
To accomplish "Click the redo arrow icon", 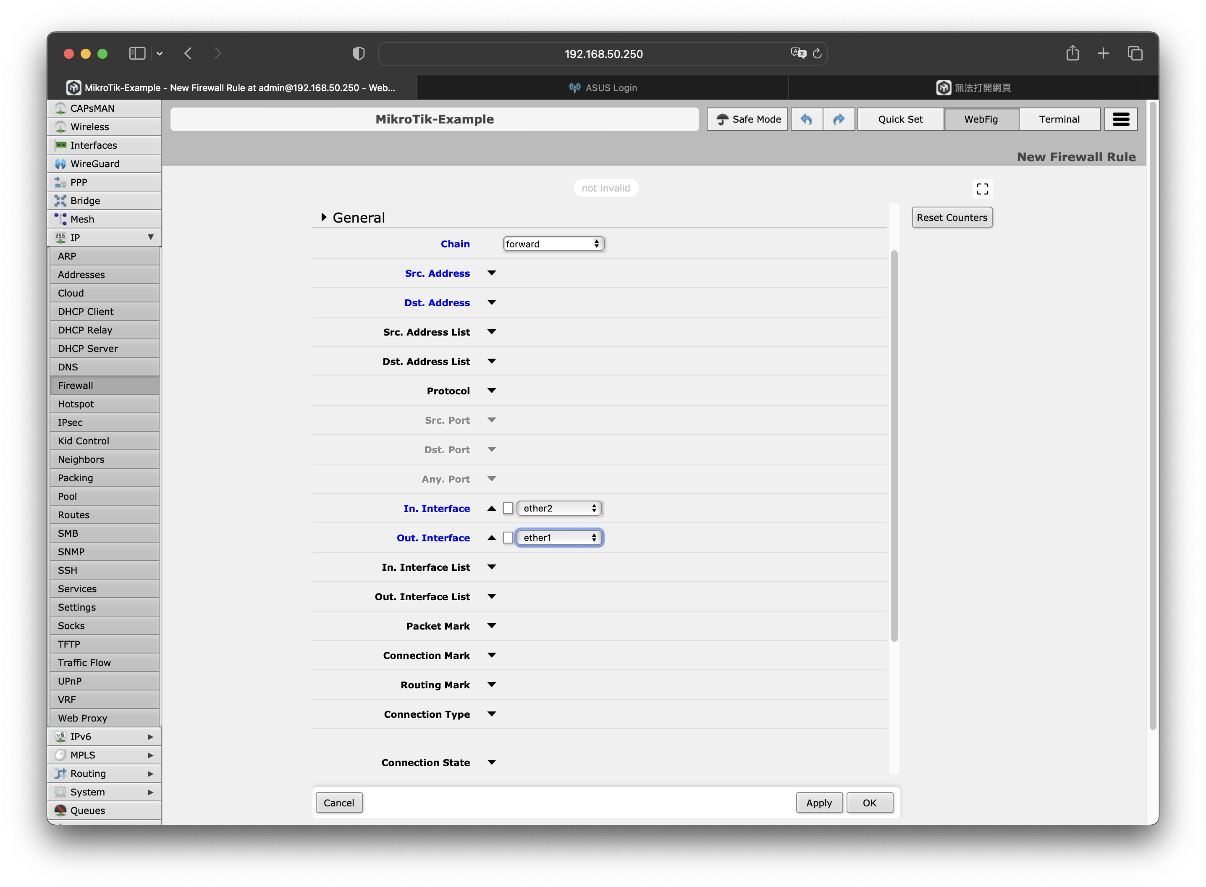I will coord(839,119).
